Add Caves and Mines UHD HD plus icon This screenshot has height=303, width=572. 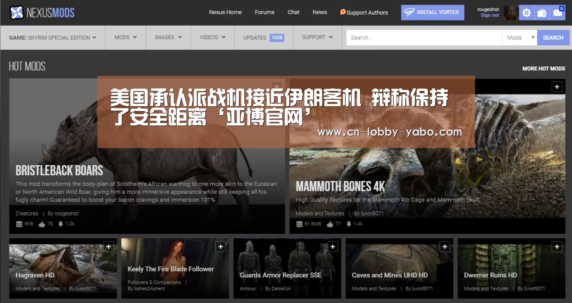click(445, 247)
